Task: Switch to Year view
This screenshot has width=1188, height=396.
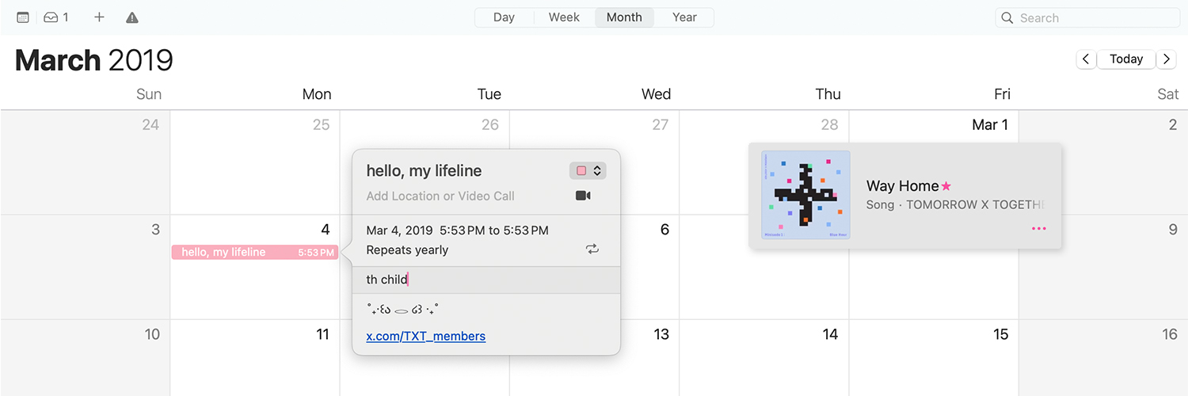Action: coord(684,17)
